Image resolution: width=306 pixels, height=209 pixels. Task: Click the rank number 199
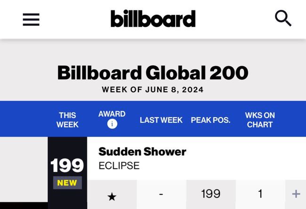[x=67, y=165]
